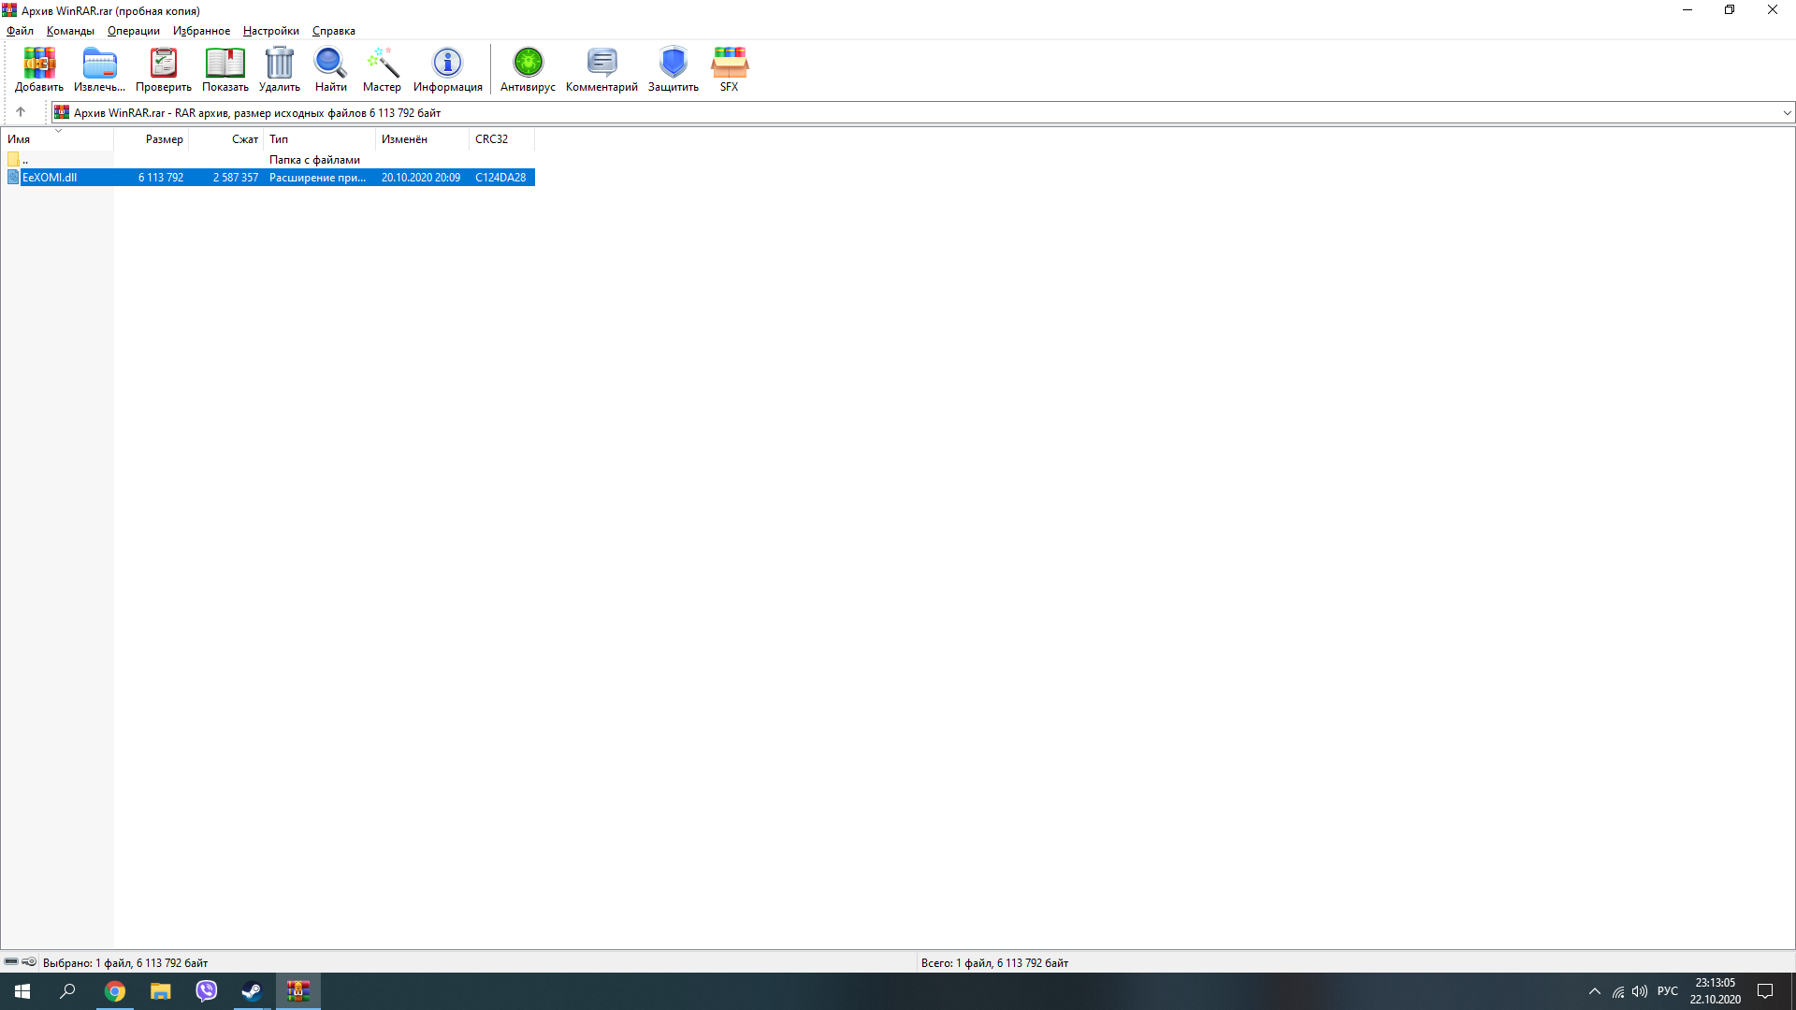
Task: Click the archive path address field
Action: [921, 113]
